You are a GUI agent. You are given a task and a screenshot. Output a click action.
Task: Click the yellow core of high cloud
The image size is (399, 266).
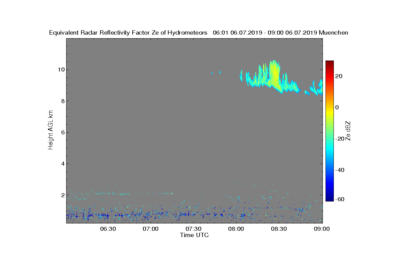(x=274, y=75)
